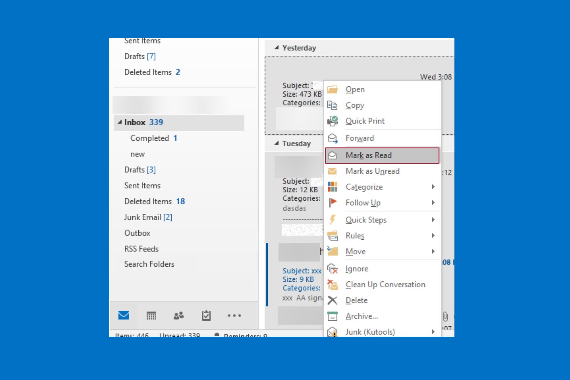Select Mark as Unread menu option
Screen dimensions: 570x380
point(373,171)
